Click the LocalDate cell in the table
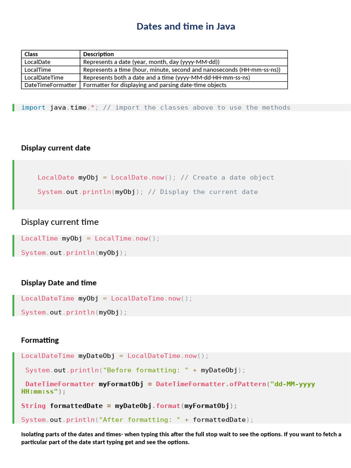 pos(37,62)
